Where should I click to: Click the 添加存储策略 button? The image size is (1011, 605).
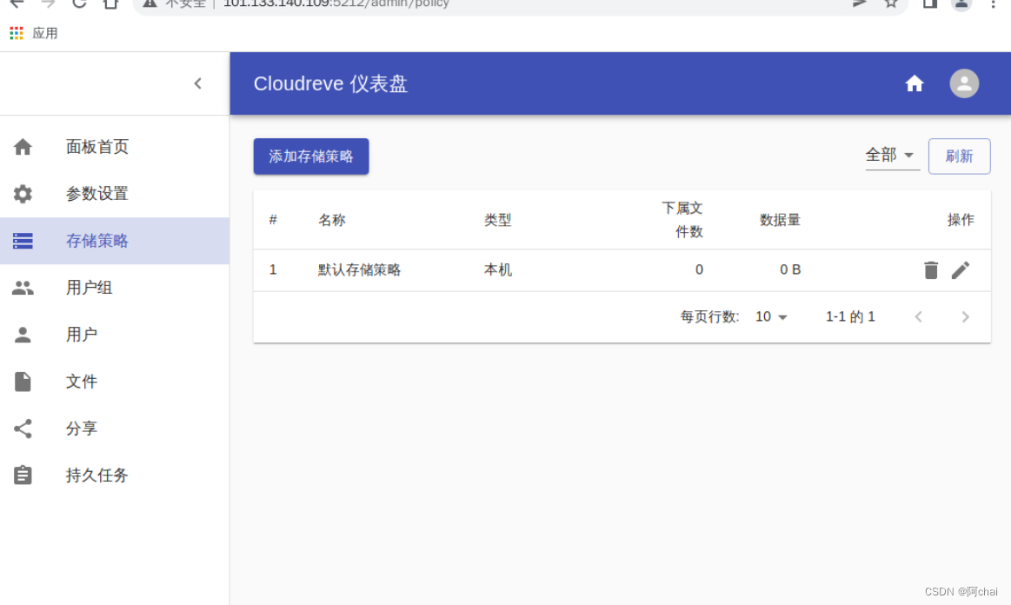(310, 156)
